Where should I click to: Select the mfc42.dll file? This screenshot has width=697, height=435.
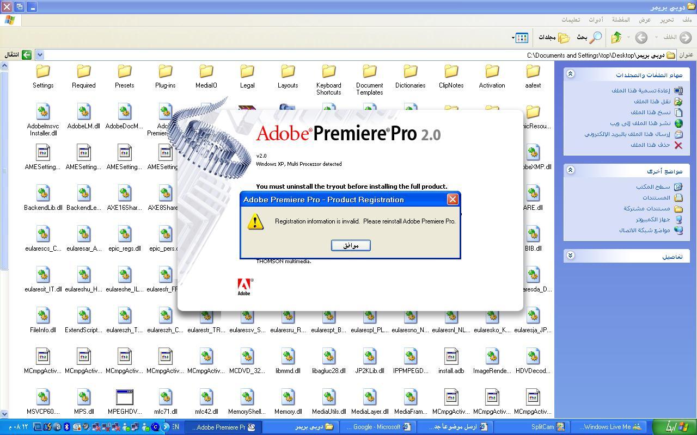(206, 402)
